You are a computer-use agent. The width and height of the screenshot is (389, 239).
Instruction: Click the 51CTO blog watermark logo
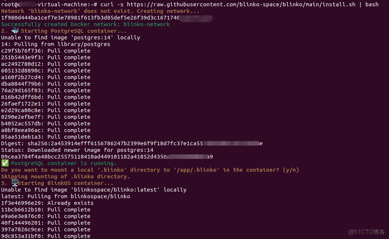click(366, 232)
